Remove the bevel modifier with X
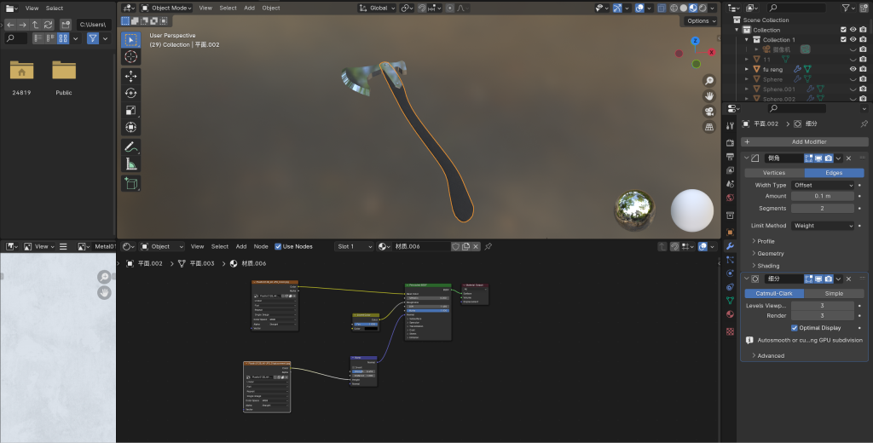The height and width of the screenshot is (443, 873). coord(848,158)
